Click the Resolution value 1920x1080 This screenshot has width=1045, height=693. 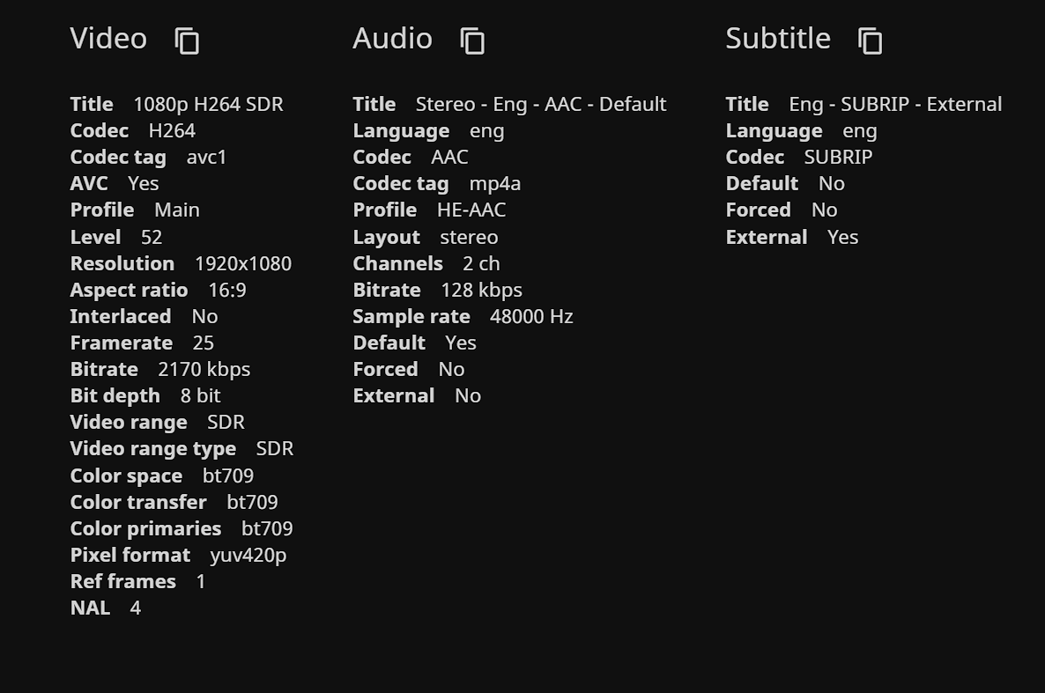coord(242,263)
